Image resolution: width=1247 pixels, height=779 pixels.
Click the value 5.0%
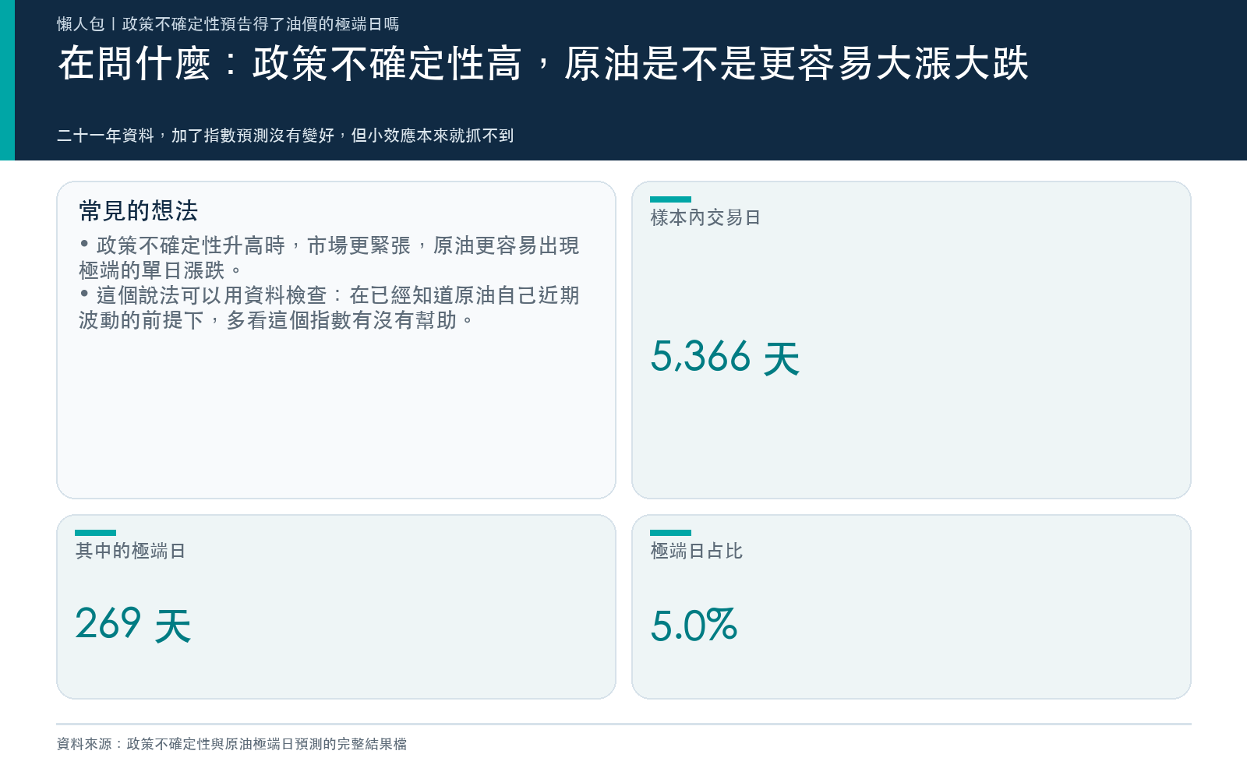click(x=694, y=625)
